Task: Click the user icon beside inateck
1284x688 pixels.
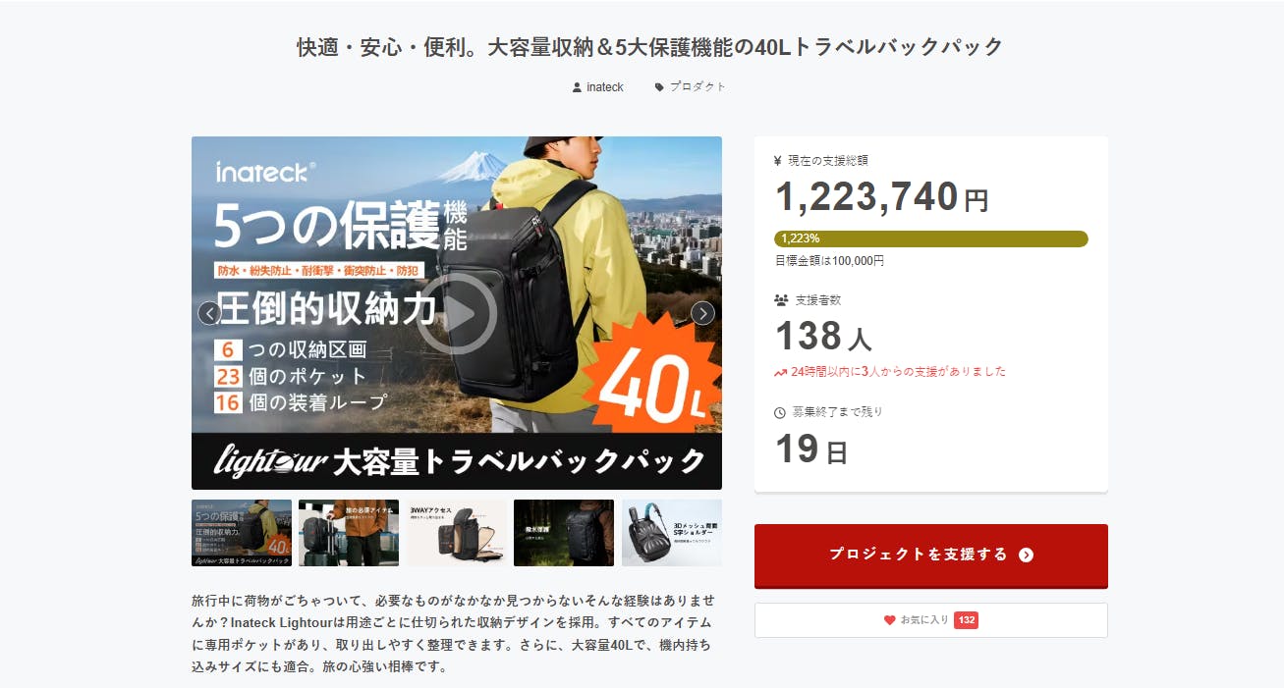Action: point(577,87)
